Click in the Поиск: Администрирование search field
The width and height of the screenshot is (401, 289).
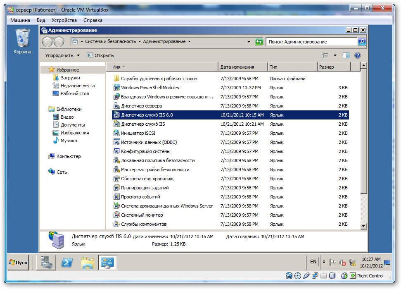(x=311, y=42)
